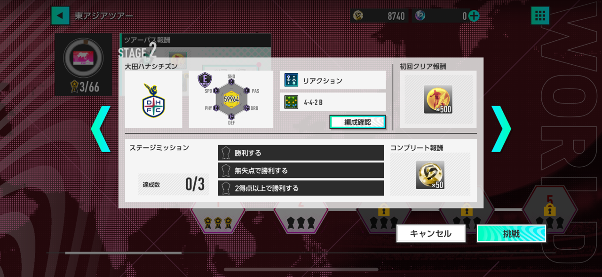Tap the purple gem currency icon
602x277 pixels.
pyautogui.click(x=420, y=16)
